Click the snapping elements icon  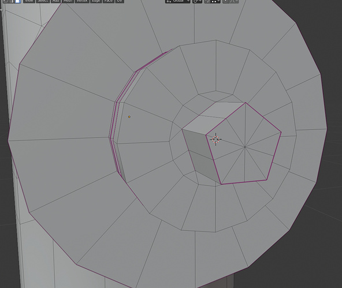click(x=215, y=1)
